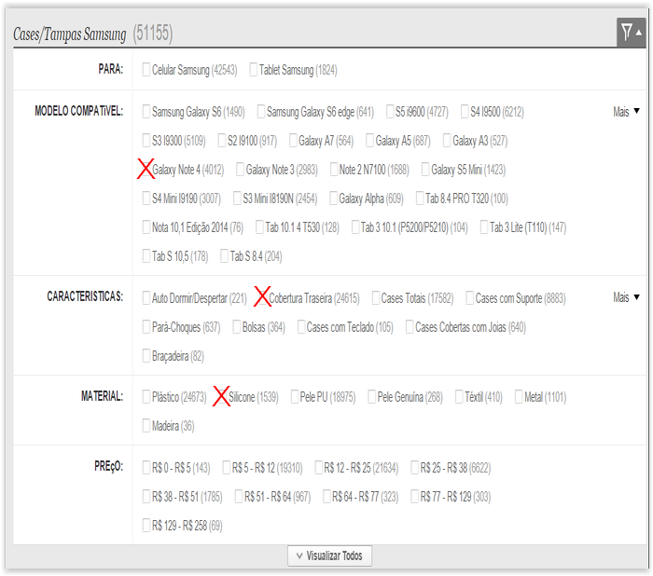Select Cases Cobertas com Joias checkbox
Viewport: 653px width, 576px height.
[410, 327]
